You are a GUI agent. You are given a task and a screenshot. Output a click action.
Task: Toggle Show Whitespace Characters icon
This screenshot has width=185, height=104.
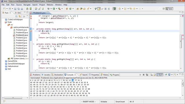pos(109,9)
